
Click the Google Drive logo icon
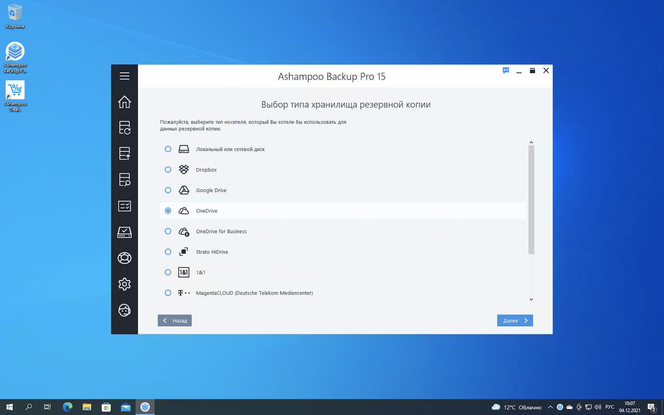[x=184, y=190]
